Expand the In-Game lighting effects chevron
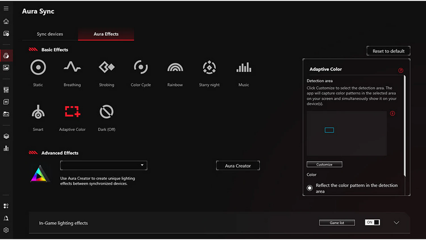 click(x=396, y=223)
